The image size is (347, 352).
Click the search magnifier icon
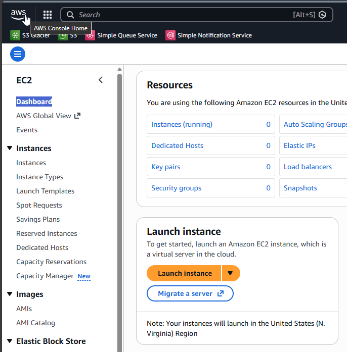pos(70,15)
